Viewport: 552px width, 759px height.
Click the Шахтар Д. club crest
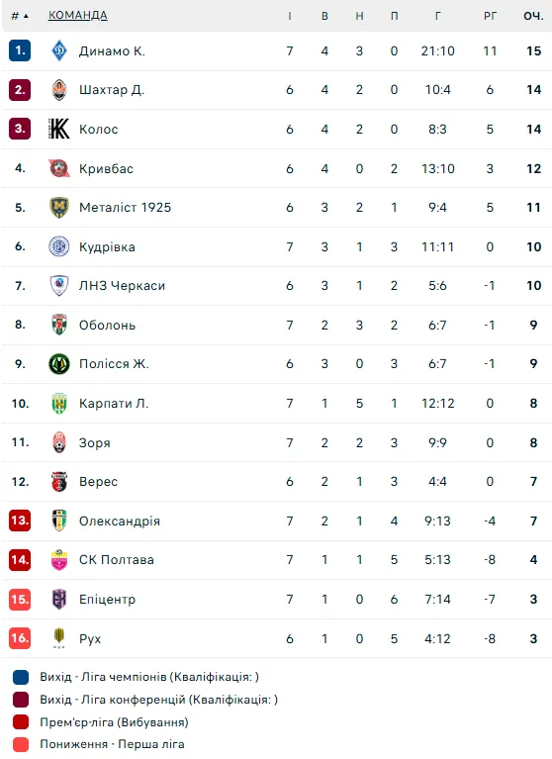59,89
